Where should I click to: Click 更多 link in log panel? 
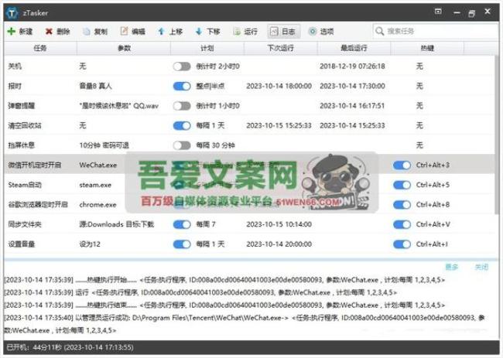point(451,267)
